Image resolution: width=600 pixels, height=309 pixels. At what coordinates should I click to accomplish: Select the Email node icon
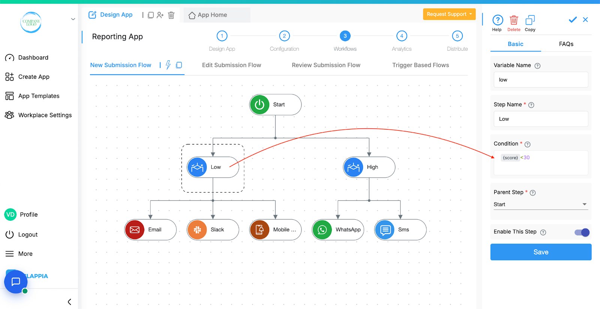point(135,230)
